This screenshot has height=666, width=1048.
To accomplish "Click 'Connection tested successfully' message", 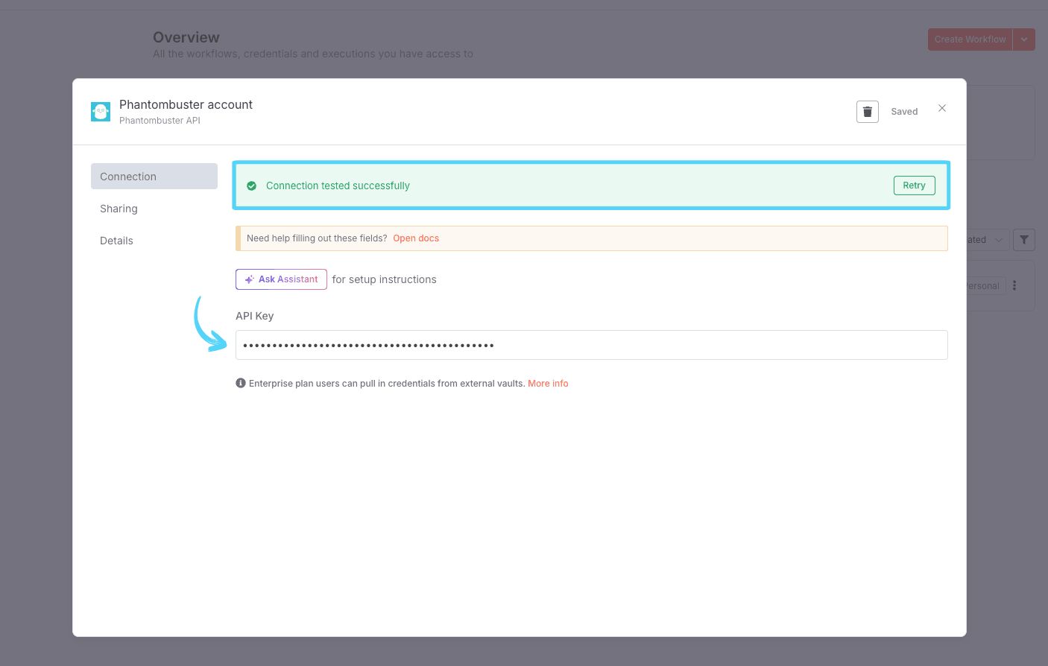I will click(338, 185).
